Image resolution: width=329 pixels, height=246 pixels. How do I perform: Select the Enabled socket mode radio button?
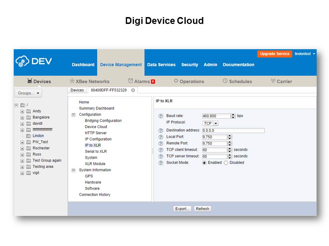(204, 163)
